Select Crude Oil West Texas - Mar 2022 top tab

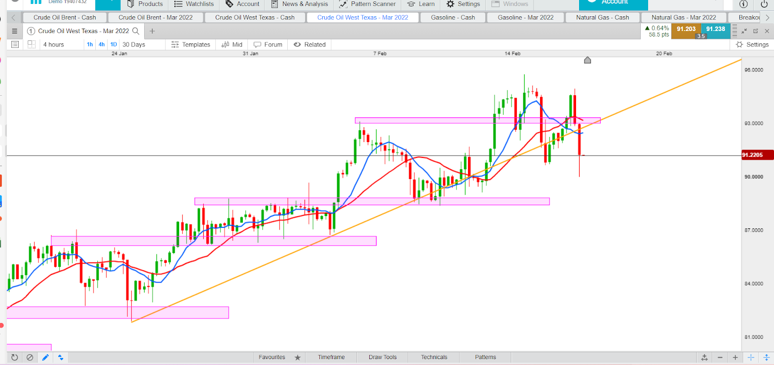(363, 17)
